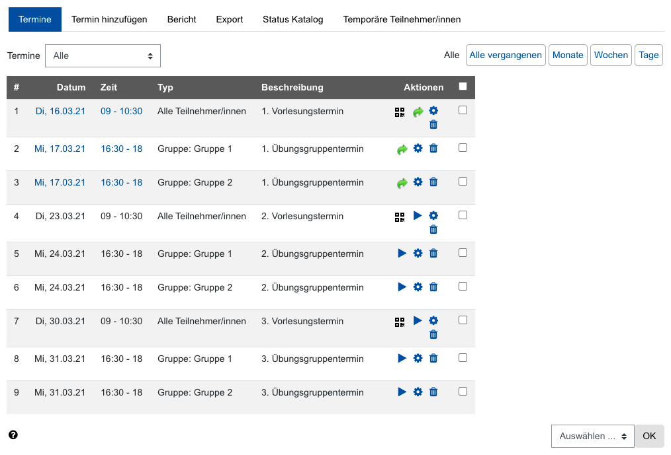The image size is (671, 455).
Task: Click the Wochen view toggle button
Action: [611, 55]
